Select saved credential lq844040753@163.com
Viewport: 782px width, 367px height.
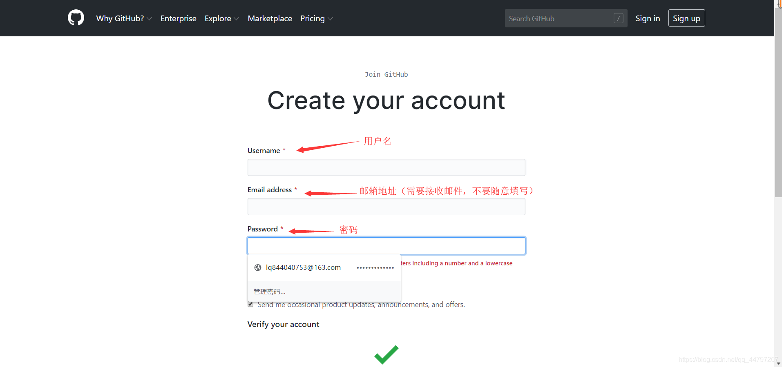click(324, 268)
